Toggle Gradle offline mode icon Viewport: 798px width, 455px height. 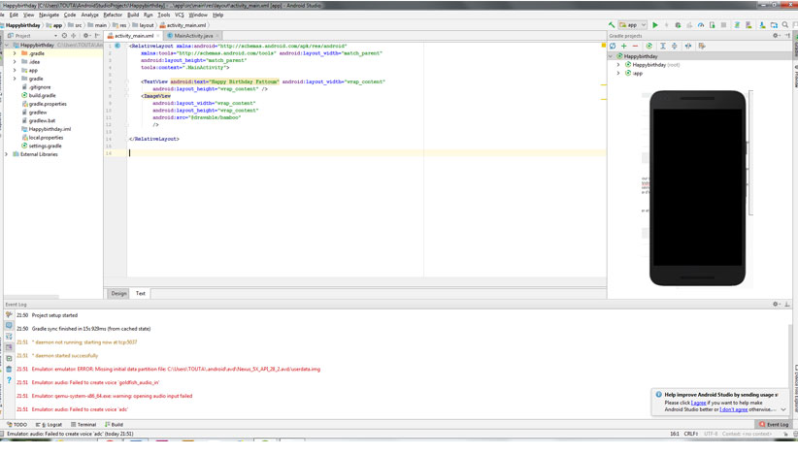tap(688, 47)
